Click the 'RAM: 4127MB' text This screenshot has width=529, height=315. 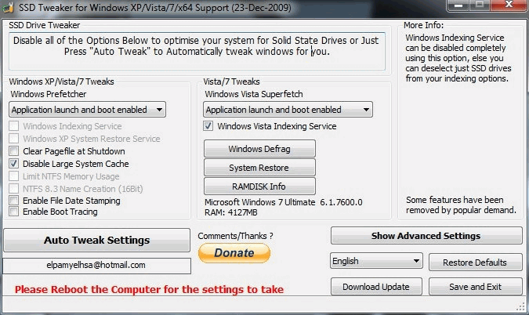(231, 212)
